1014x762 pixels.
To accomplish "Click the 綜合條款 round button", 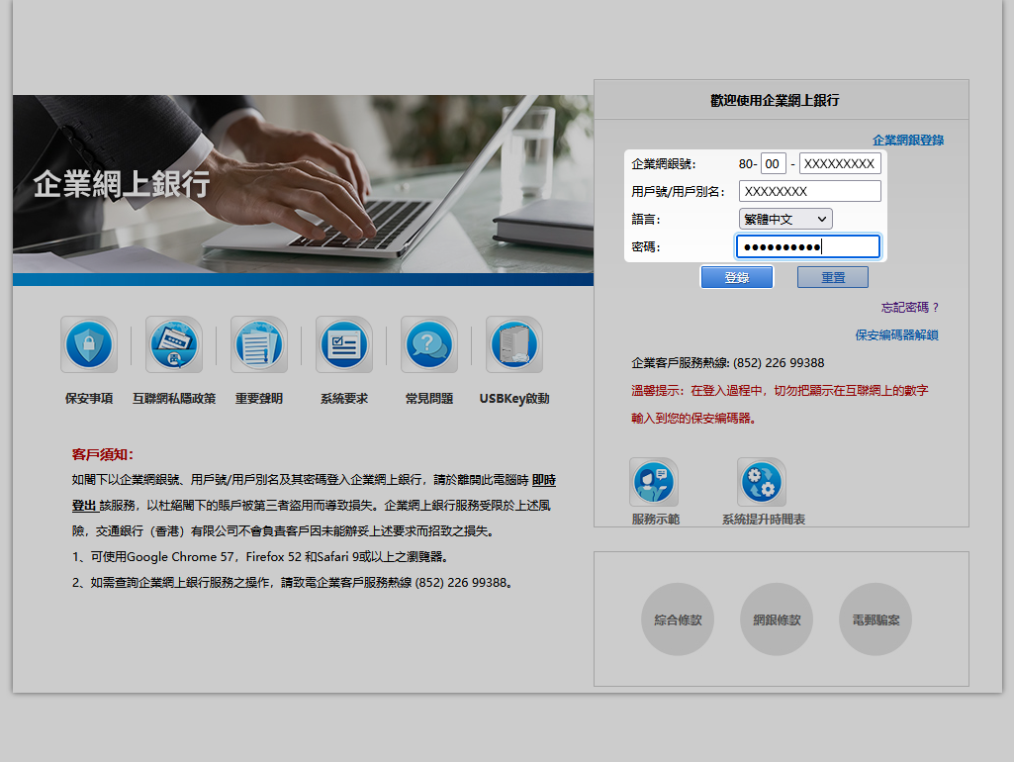I will [x=678, y=620].
